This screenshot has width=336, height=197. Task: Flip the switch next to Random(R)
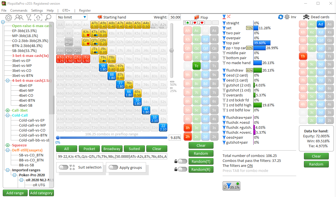point(182,169)
